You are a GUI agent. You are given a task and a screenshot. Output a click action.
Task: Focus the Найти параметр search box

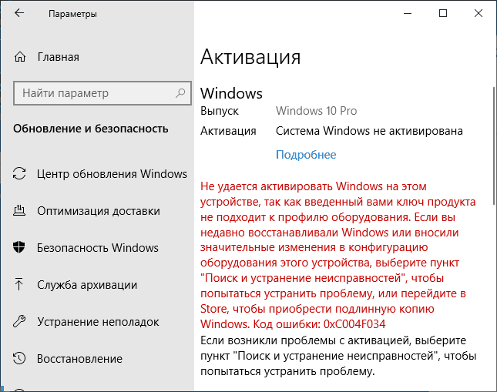click(102, 93)
